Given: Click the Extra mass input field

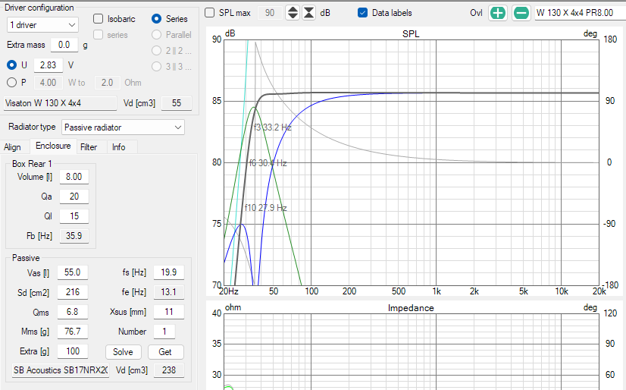Looking at the screenshot, I should click(x=64, y=45).
